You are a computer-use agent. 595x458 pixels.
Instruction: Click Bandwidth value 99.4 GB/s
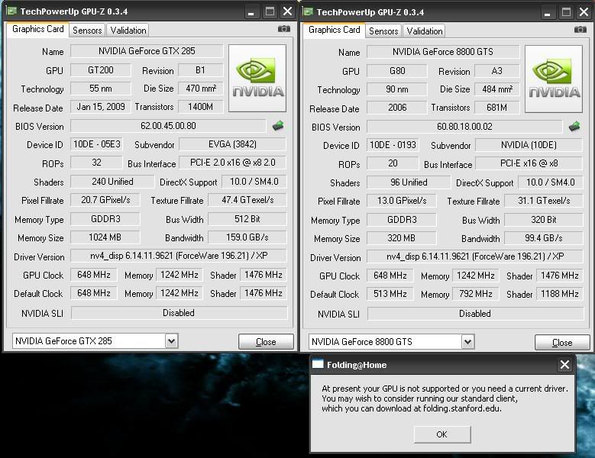point(544,237)
